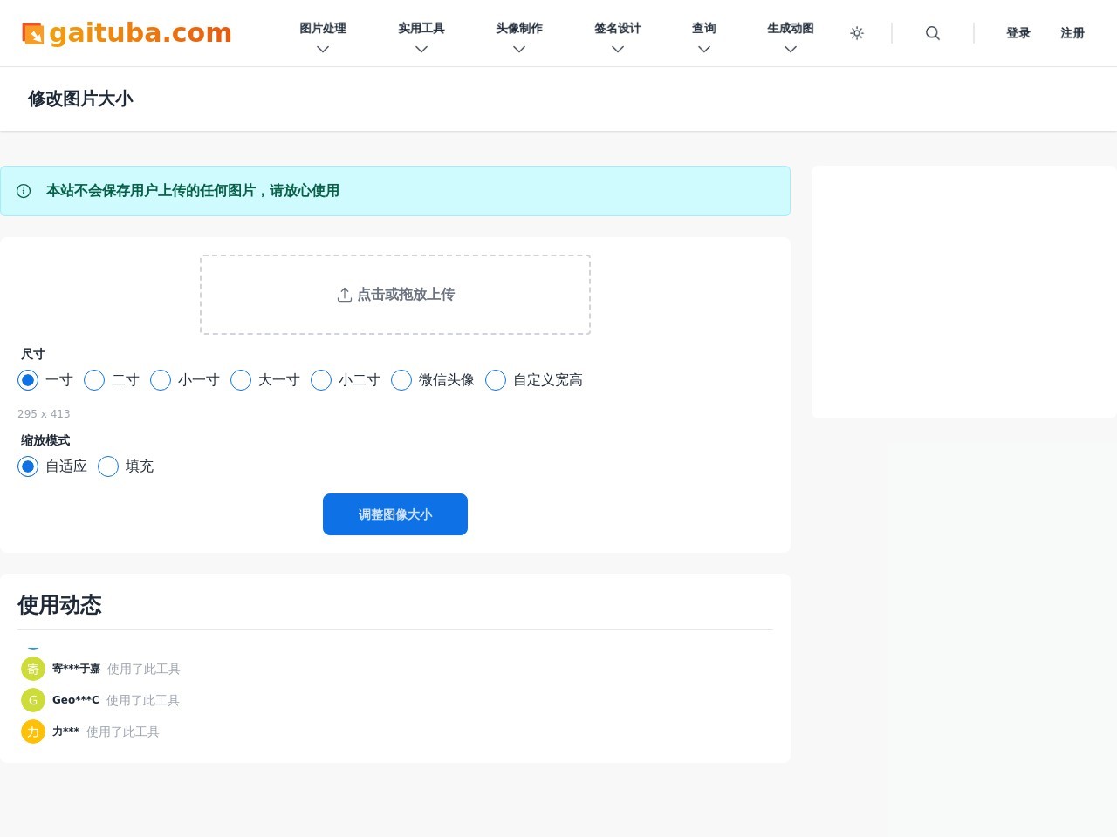1117x837 pixels.
Task: Click the 修改图片大小 page title
Action: tap(80, 99)
